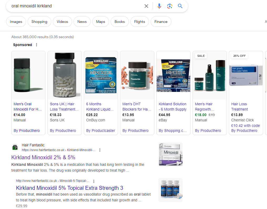267x209 pixels.
Task: Open Men's Oral Minoxidil product link
Action: [28, 107]
